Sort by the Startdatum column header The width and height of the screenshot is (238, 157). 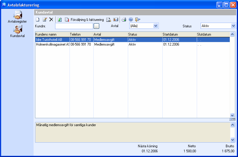coord(179,34)
